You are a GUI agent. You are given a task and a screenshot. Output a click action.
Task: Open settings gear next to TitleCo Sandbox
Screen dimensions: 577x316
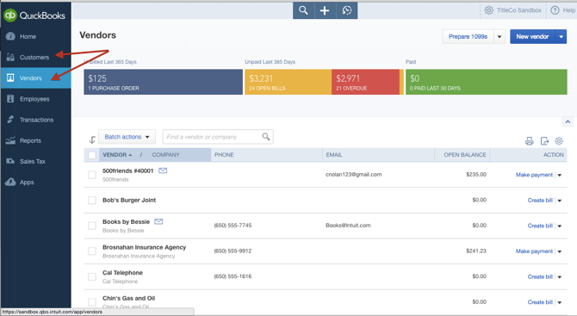pos(488,10)
